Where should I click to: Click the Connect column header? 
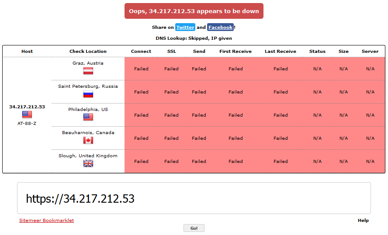click(x=141, y=51)
